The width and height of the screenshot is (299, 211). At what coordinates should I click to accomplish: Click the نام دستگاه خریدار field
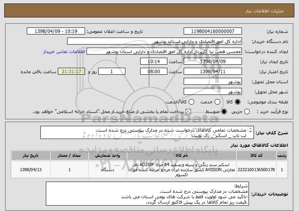pyautogui.click(x=155, y=41)
